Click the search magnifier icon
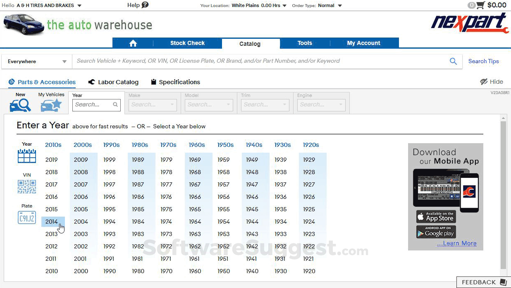 [x=453, y=61]
